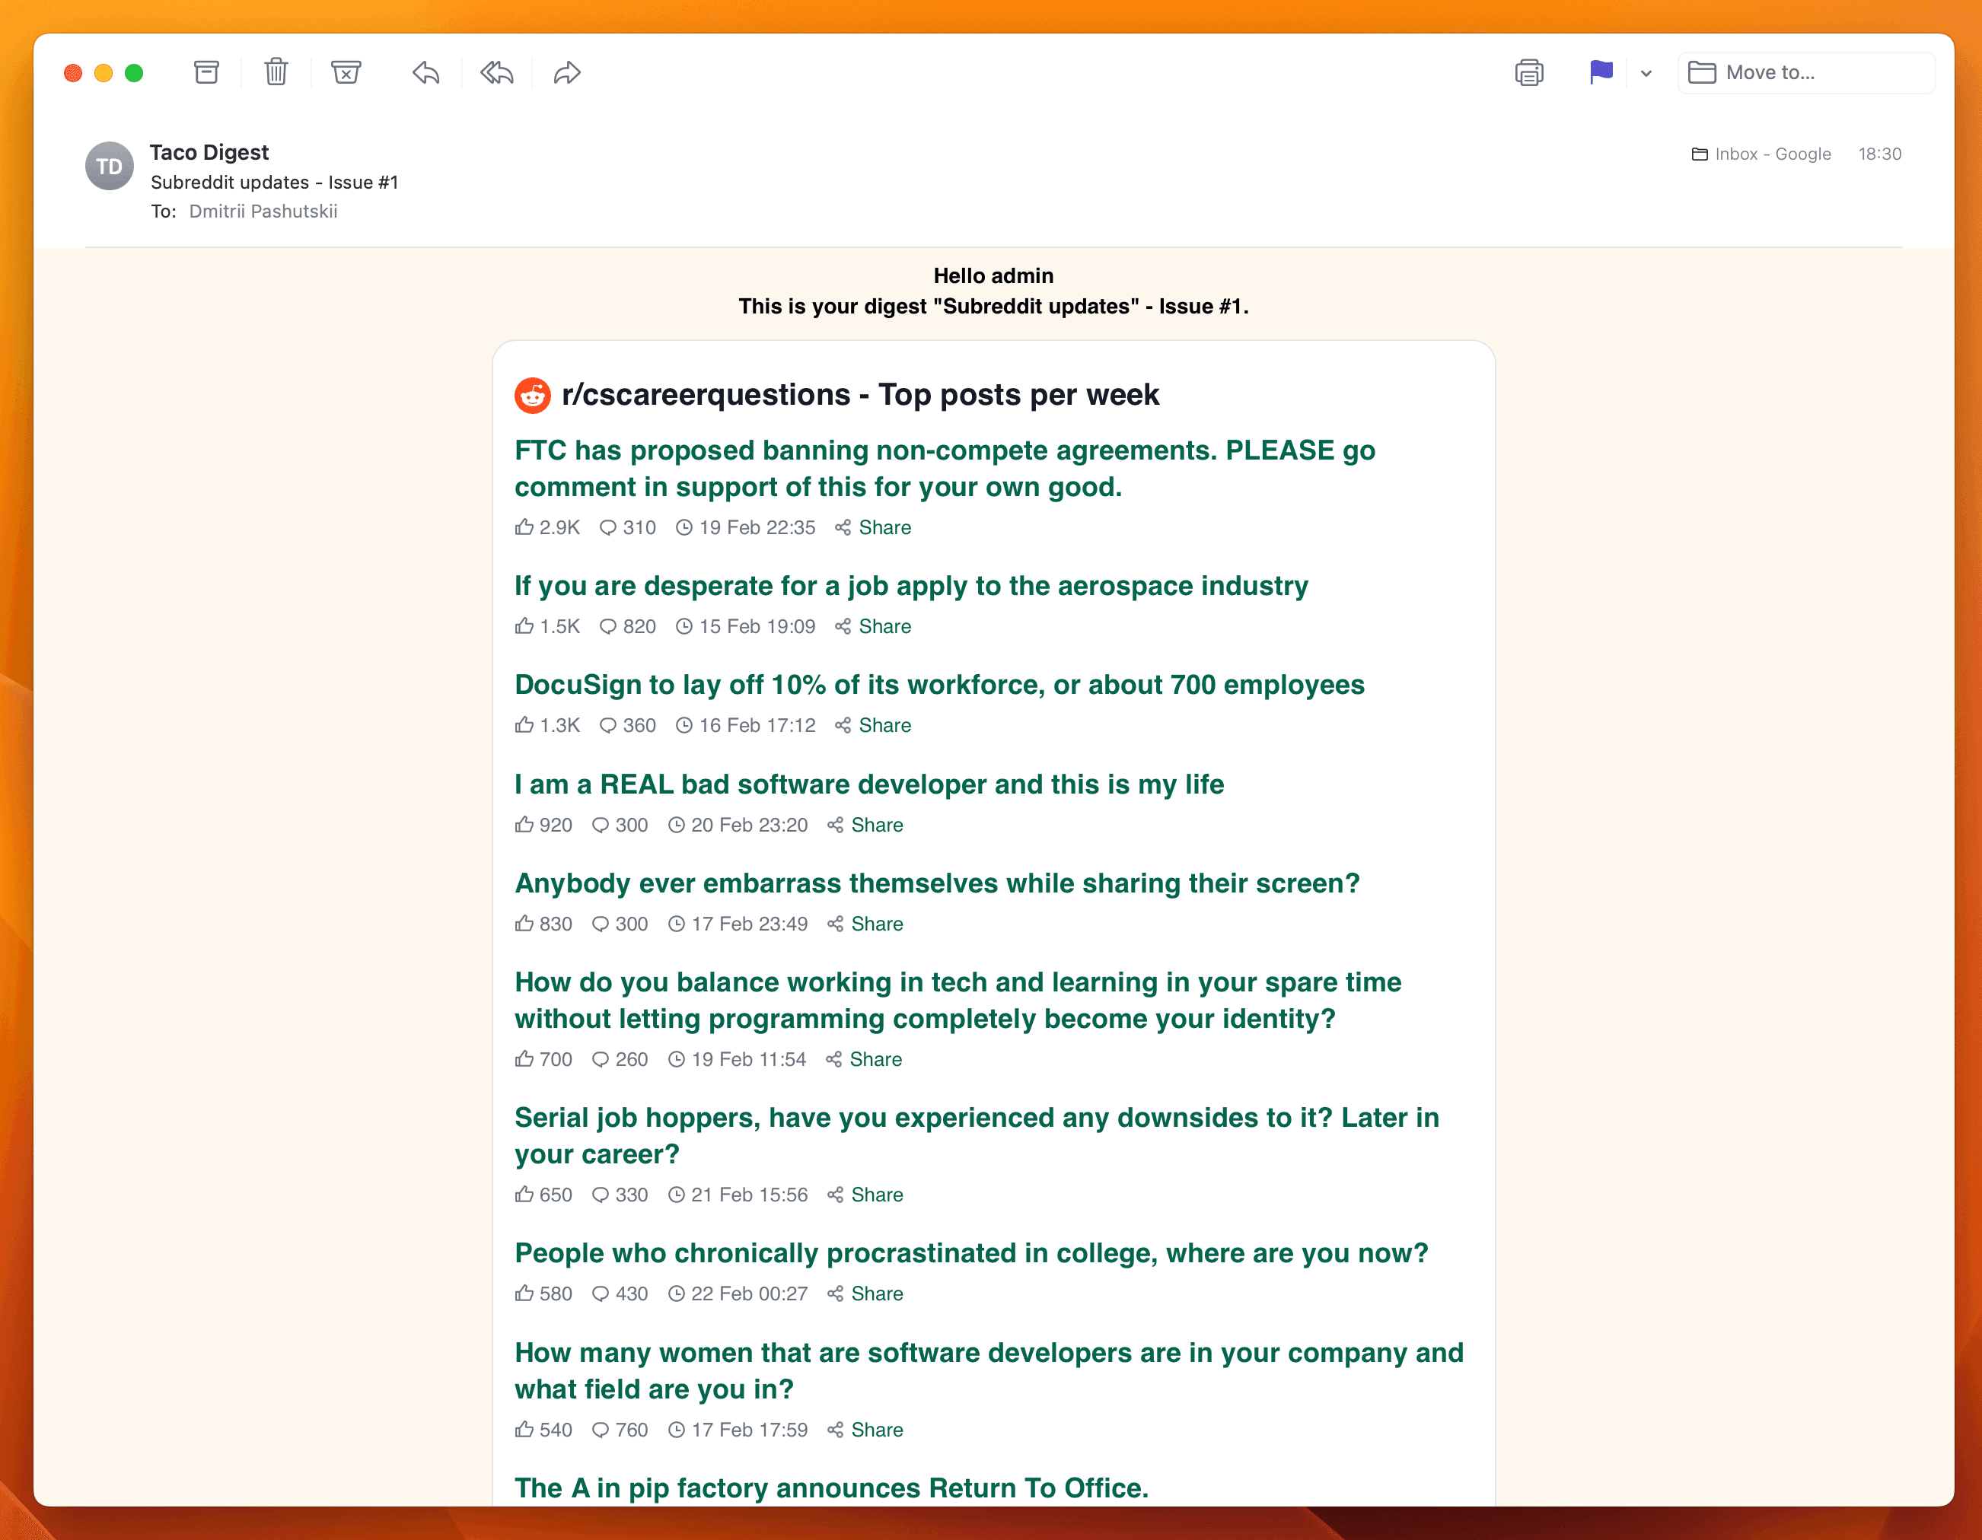This screenshot has width=1982, height=1540.
Task: Open the balance working in tech post
Action: [958, 1001]
